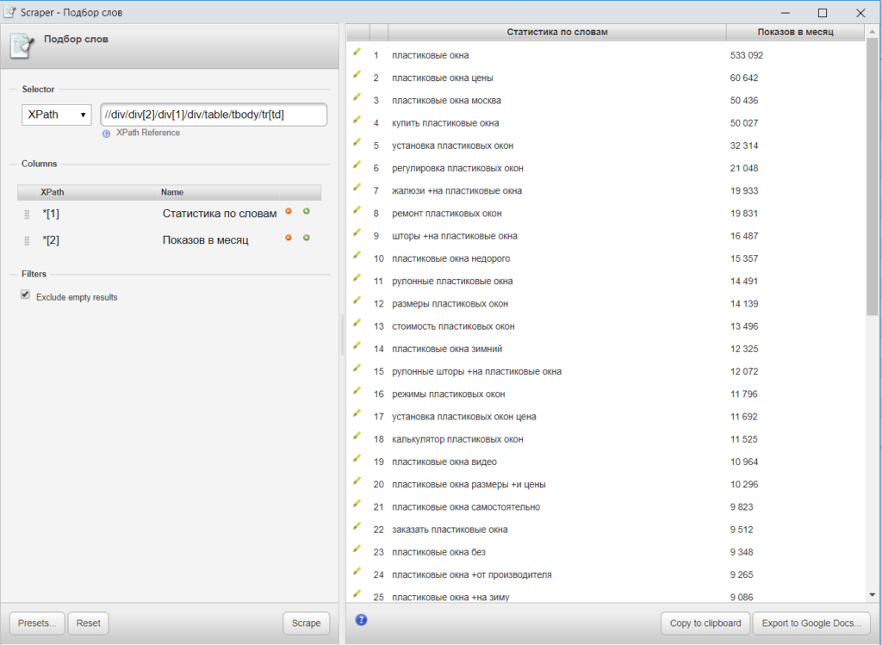This screenshot has height=645, width=882.
Task: Click the pencil icon beside пластиковые окна видео
Action: point(357,458)
